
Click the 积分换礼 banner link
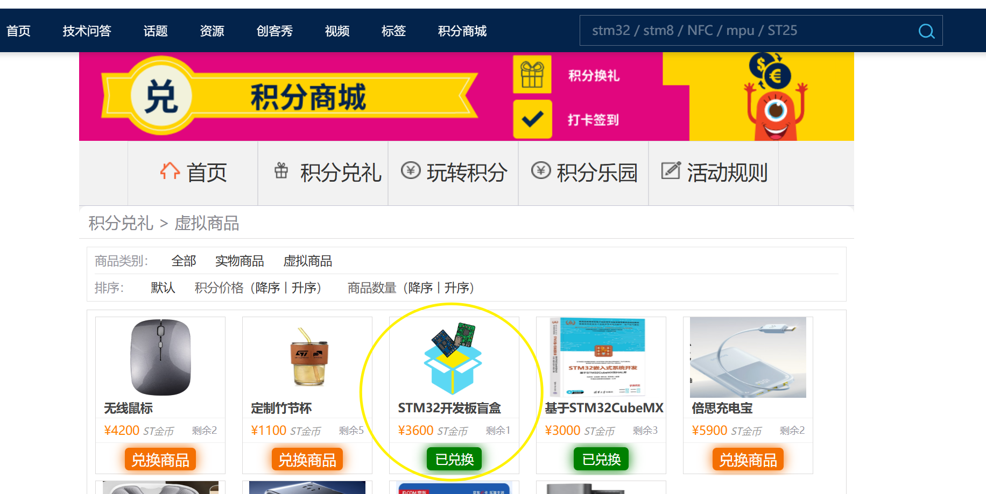pyautogui.click(x=594, y=76)
